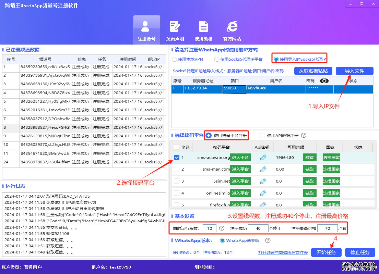Switch to the 注册账号 tab
379x274 pixels.
pos(146,30)
